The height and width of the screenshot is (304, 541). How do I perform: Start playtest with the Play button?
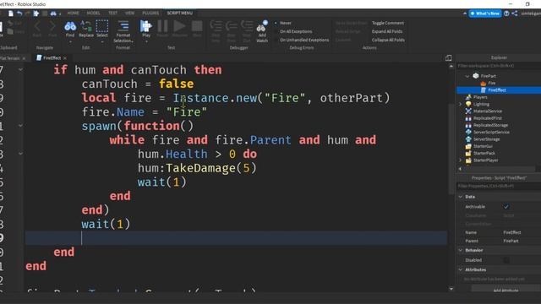pos(146,26)
